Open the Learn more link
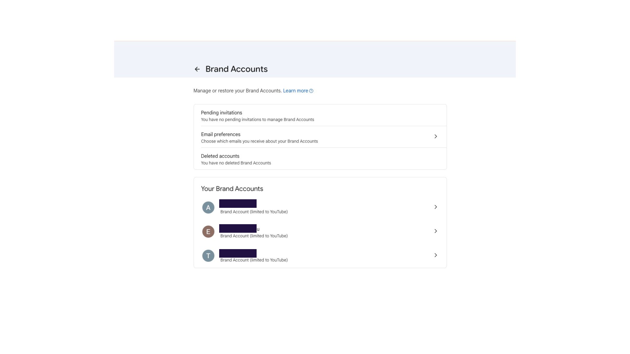Viewport: 630px width, 354px height. (x=295, y=90)
